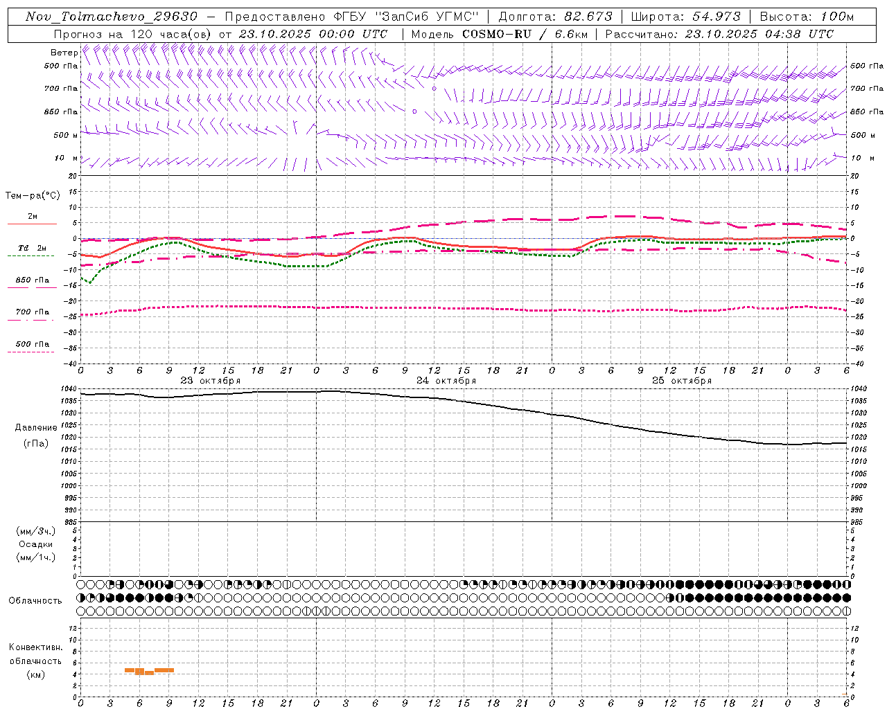Screen dimensions: 887x709
Task: Click the station name "Nov_Tolmachevo_29630"
Action: [112, 17]
